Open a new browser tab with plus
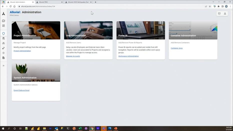The width and height of the screenshot is (233, 131). pos(95,2)
